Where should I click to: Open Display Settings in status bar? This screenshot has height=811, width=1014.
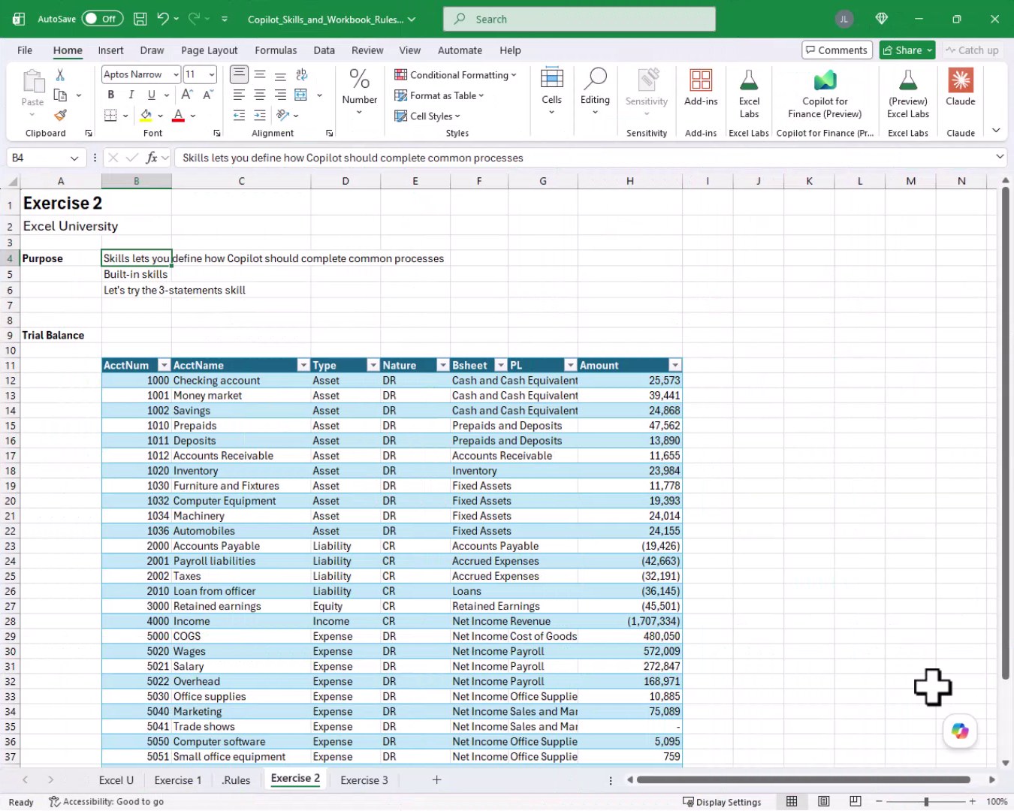pos(722,802)
